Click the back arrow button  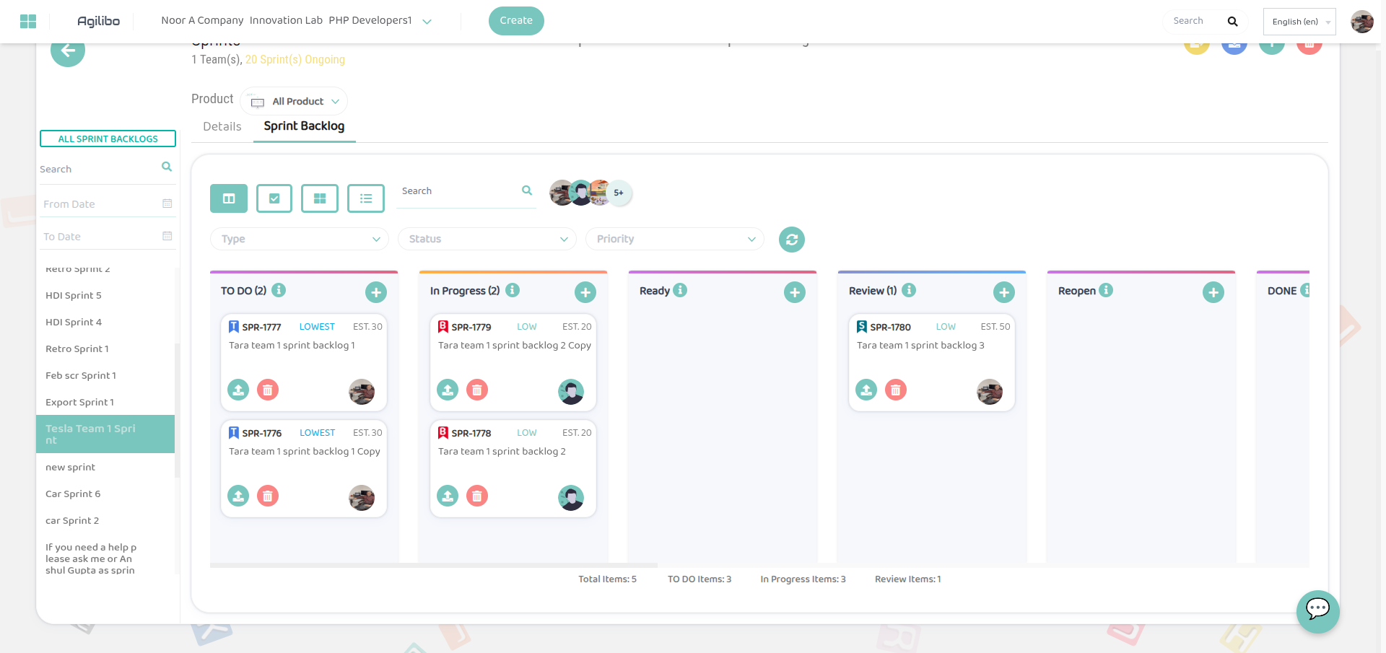click(68, 51)
